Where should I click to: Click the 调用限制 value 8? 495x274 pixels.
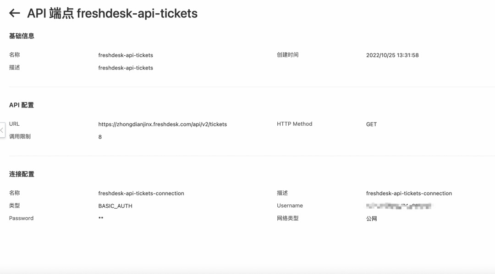pyautogui.click(x=100, y=137)
